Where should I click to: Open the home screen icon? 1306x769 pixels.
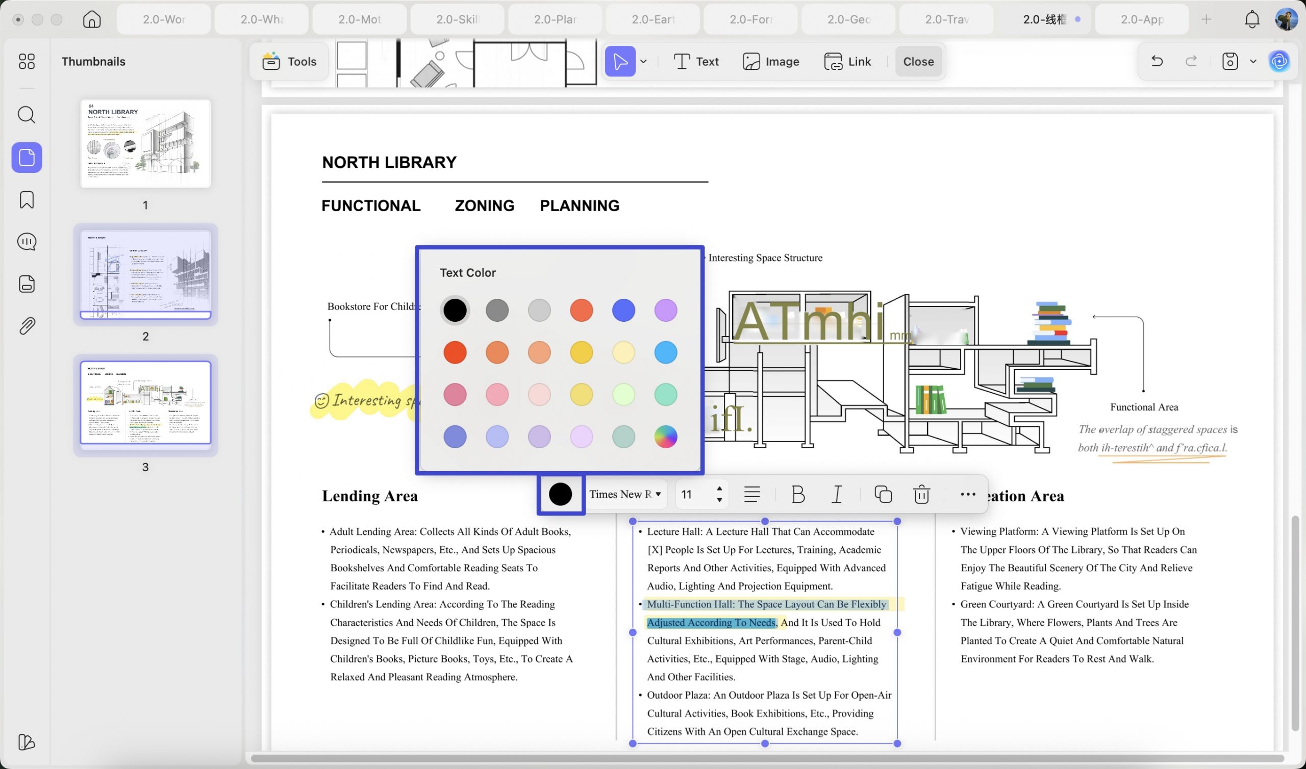click(92, 19)
